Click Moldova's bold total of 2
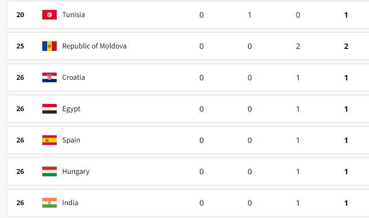 pyautogui.click(x=346, y=46)
